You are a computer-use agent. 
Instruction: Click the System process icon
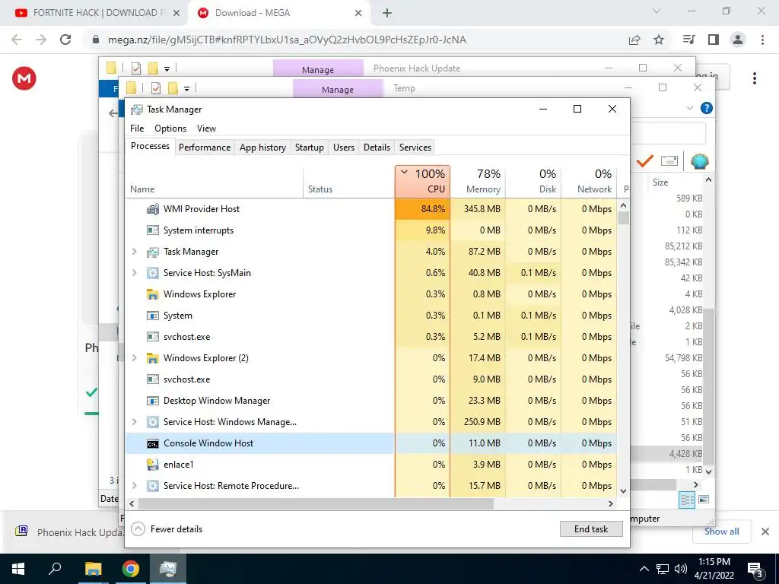coord(152,316)
